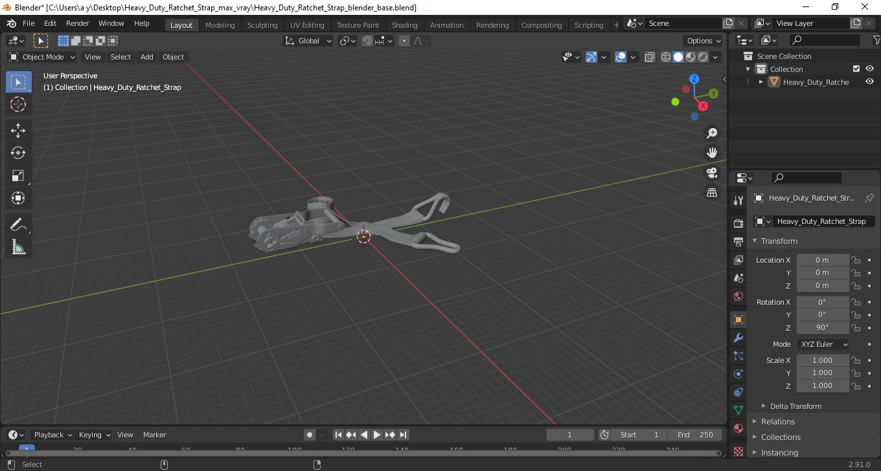Open rotation Mode XYZ Euler dropdown
This screenshot has height=471, width=881.
(x=823, y=344)
